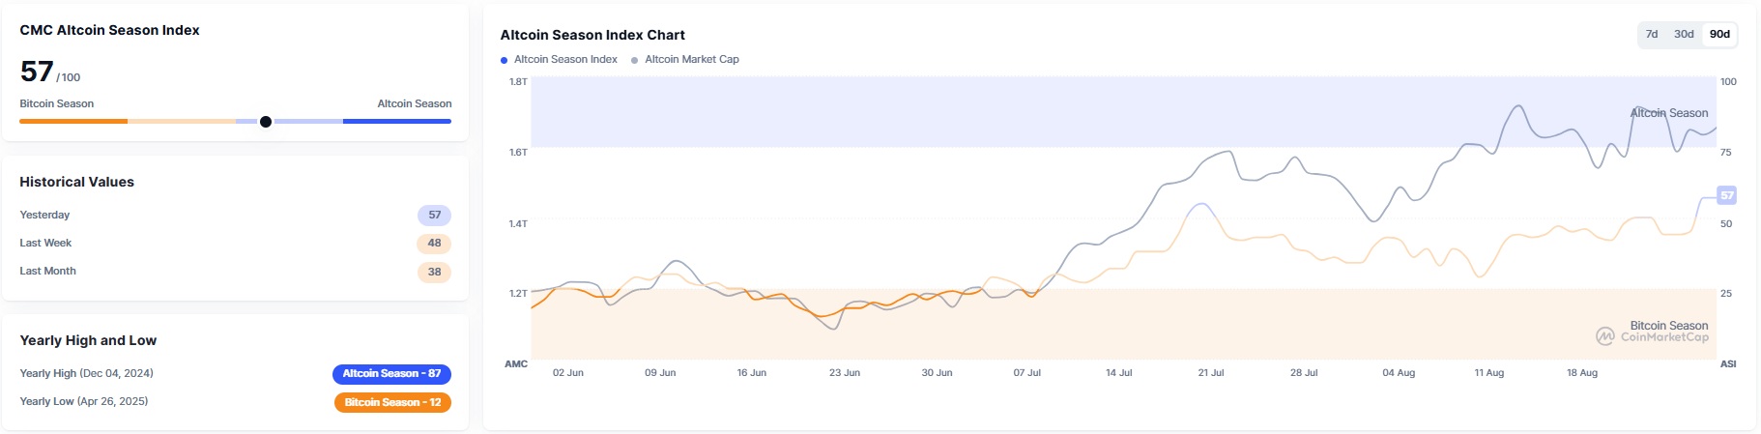The height and width of the screenshot is (434, 1761).
Task: Click the black index slider knob
Action: [266, 122]
